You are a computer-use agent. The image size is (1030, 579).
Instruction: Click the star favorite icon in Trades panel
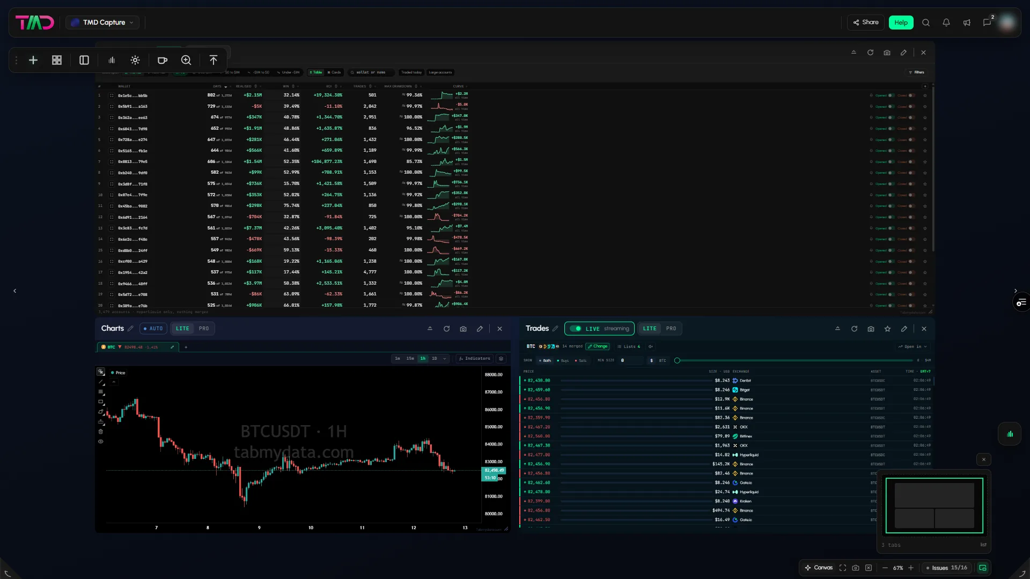coord(887,329)
